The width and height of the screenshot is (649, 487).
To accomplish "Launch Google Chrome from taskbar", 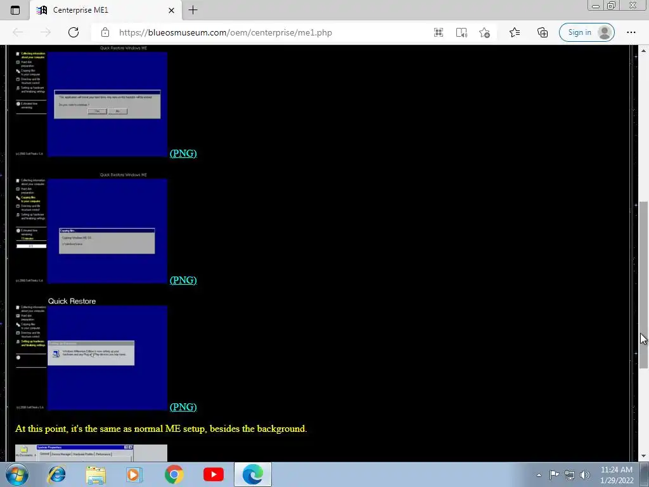I will pyautogui.click(x=174, y=474).
